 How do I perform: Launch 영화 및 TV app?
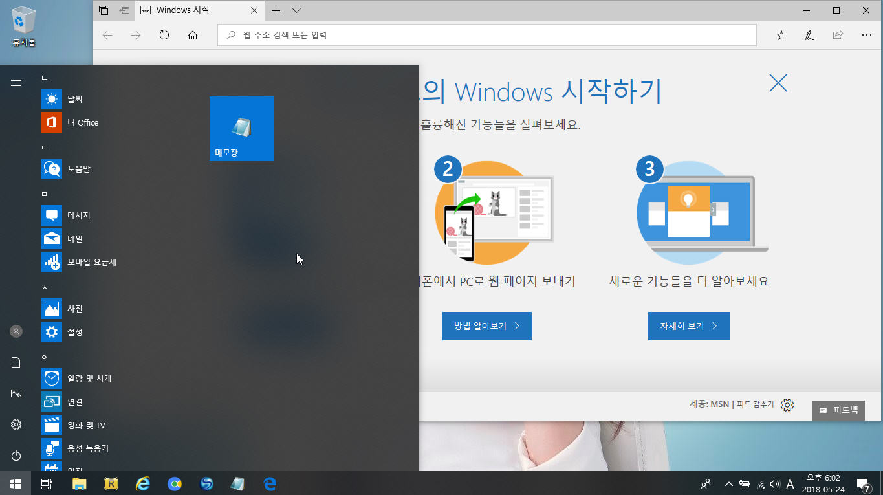point(52,425)
